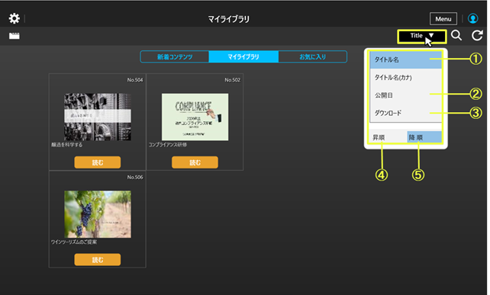
Task: Click 読む for コンプライアンス研修
Action: coord(195,162)
